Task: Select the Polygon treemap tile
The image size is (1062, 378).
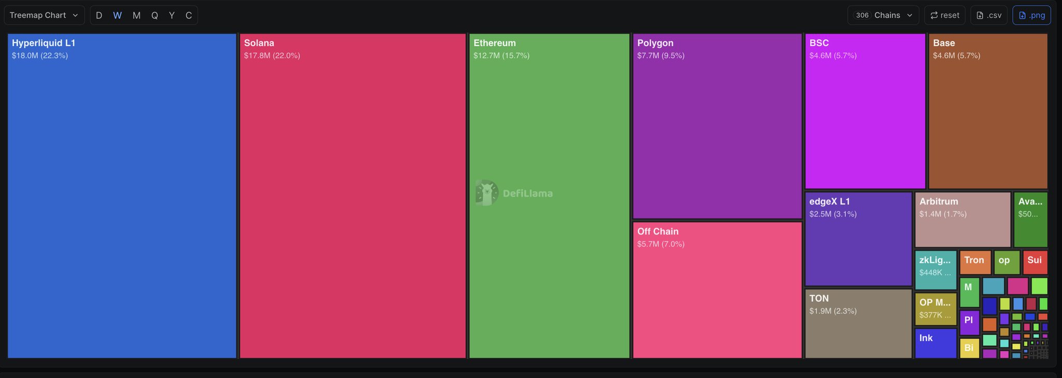Action: point(717,126)
